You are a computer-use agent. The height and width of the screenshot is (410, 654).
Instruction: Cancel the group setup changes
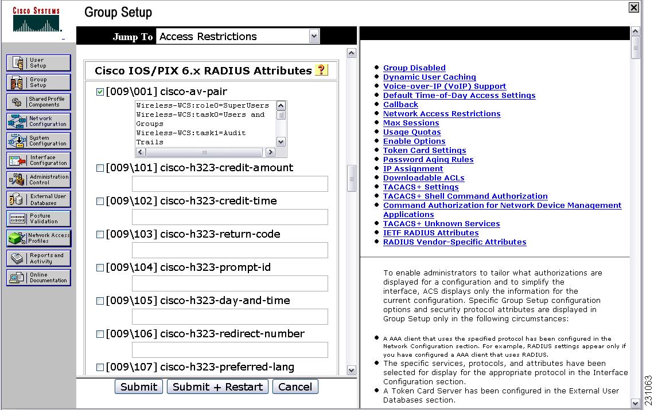295,387
